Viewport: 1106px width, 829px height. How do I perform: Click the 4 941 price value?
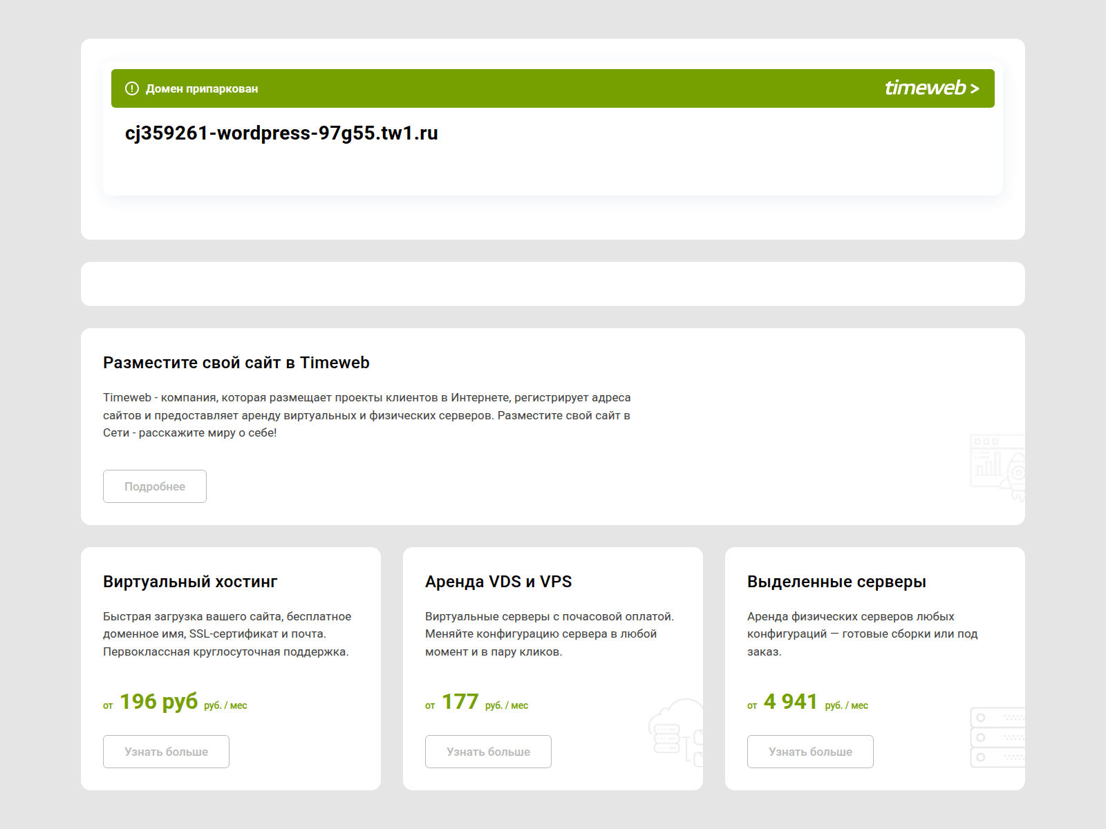pyautogui.click(x=791, y=701)
